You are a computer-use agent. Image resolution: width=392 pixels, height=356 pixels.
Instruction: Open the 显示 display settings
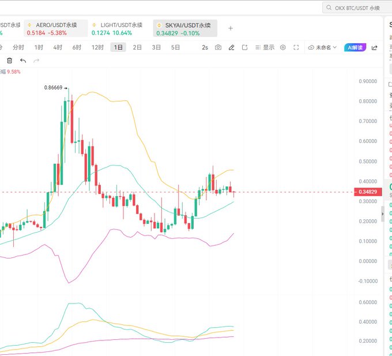tap(265, 47)
